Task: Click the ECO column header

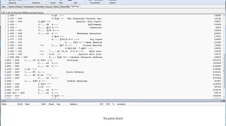Action: click(108, 104)
